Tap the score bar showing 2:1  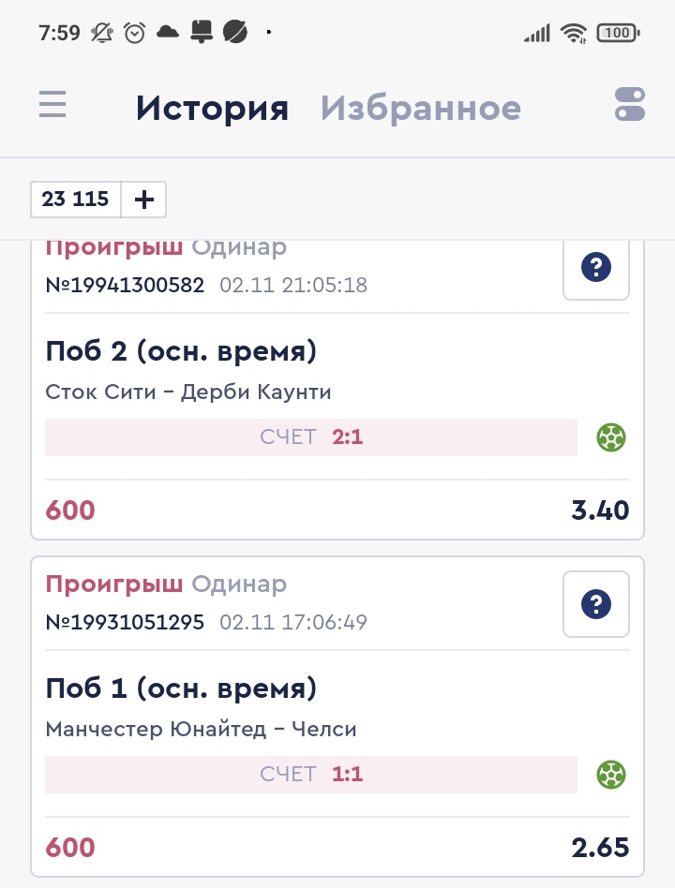tap(311, 437)
